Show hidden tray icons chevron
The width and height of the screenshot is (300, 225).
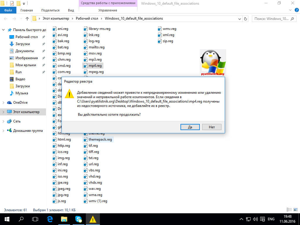[x=241, y=219]
